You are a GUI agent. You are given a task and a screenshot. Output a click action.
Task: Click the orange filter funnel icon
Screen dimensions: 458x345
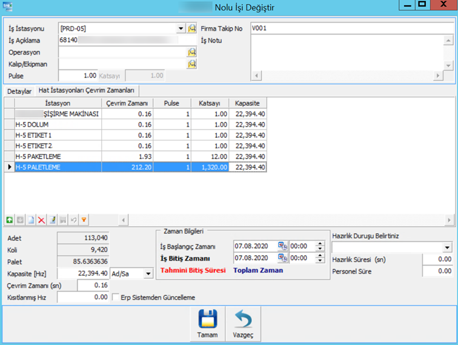(84, 219)
